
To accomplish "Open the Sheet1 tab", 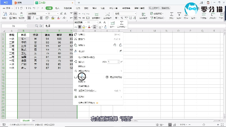I will pos(26,121).
